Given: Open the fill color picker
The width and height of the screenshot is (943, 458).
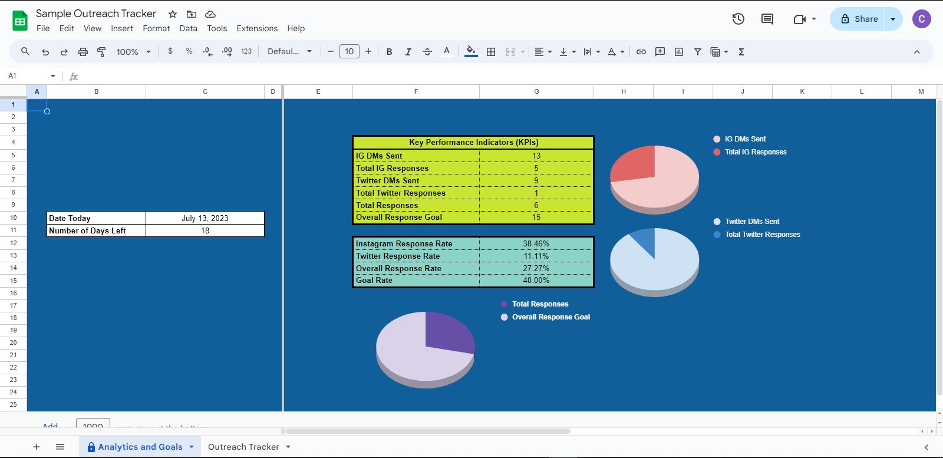Looking at the screenshot, I should pyautogui.click(x=471, y=52).
